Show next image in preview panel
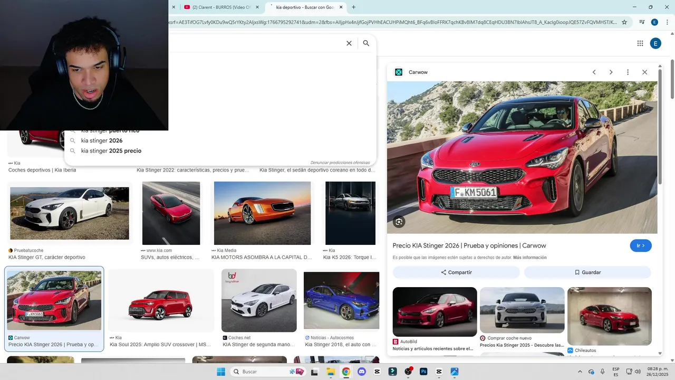Viewport: 675px width, 380px height. (611, 72)
